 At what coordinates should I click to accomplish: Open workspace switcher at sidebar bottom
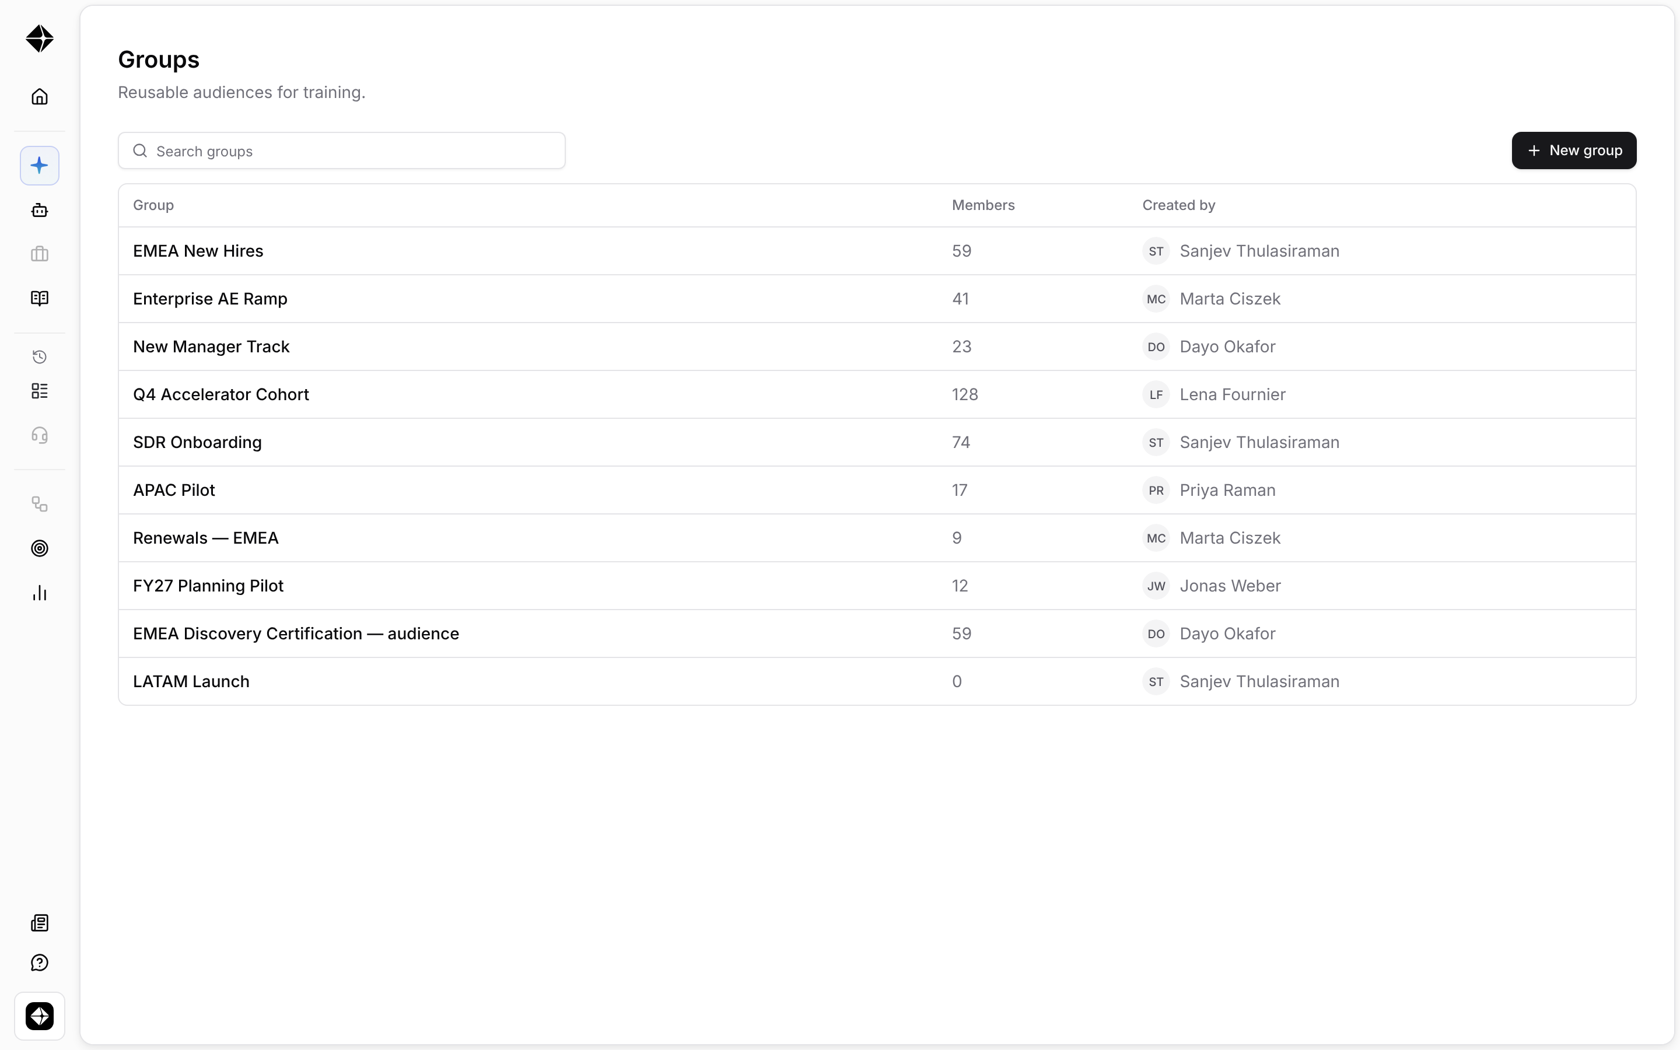tap(40, 1016)
